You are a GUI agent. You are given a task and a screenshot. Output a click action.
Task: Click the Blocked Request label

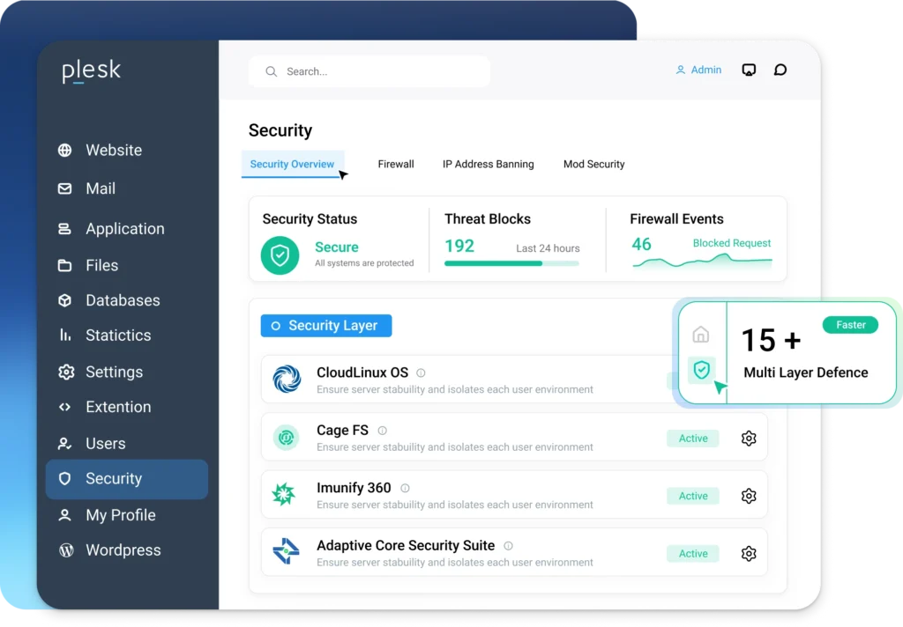(731, 243)
